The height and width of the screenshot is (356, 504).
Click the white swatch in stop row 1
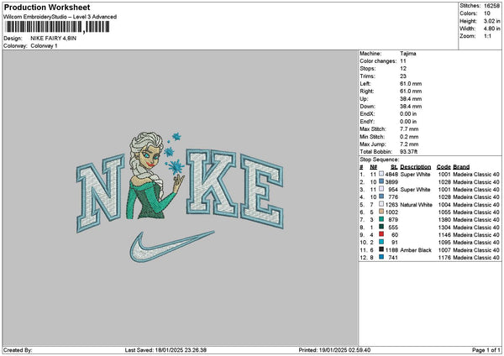[381, 174]
